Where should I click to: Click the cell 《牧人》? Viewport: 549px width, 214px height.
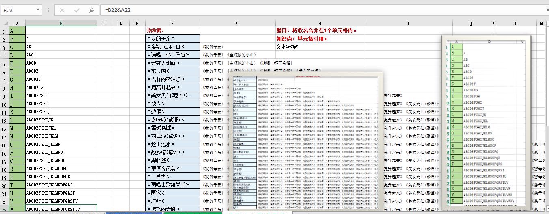[173, 104]
